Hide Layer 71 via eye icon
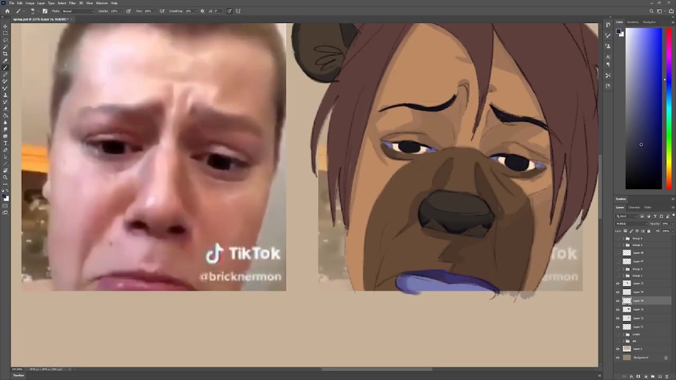 coord(618,327)
